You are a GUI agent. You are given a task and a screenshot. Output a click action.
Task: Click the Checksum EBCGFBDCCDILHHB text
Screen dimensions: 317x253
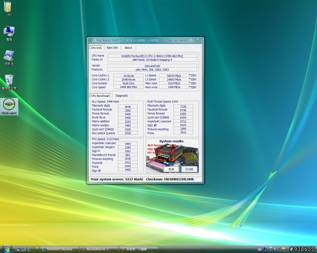coord(170,179)
